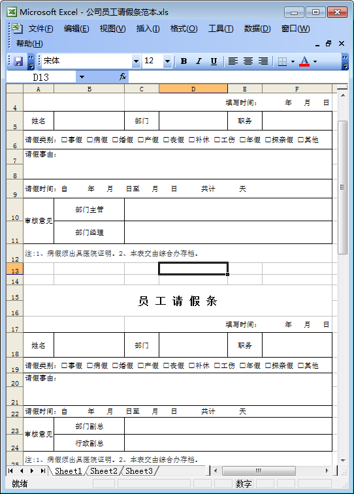Click inside the font name box showing 宋体
This screenshot has height=494, width=354.
click(87, 61)
